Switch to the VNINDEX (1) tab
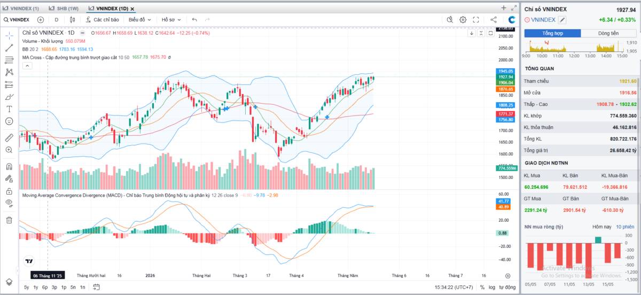 (x=21, y=9)
